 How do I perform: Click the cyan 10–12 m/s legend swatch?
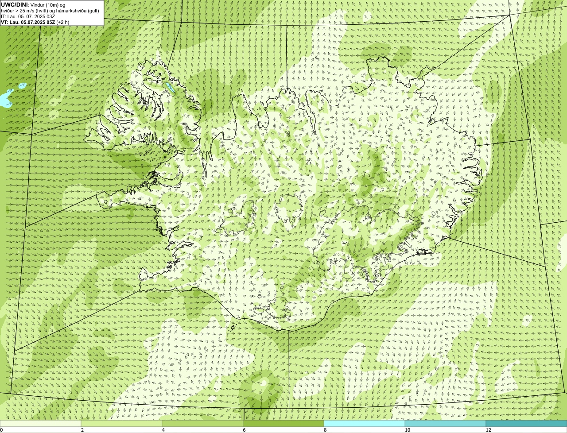pos(446,423)
